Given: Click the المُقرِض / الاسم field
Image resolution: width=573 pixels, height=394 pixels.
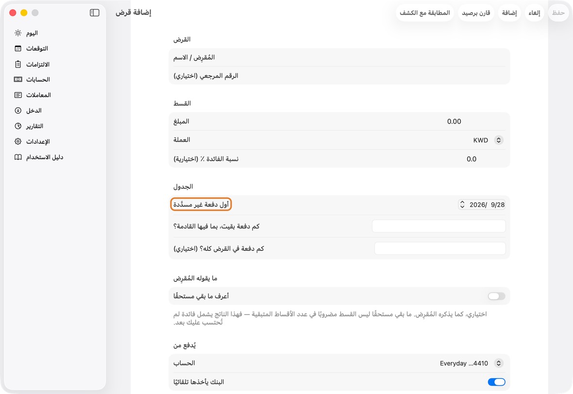Looking at the screenshot, I should pos(339,57).
